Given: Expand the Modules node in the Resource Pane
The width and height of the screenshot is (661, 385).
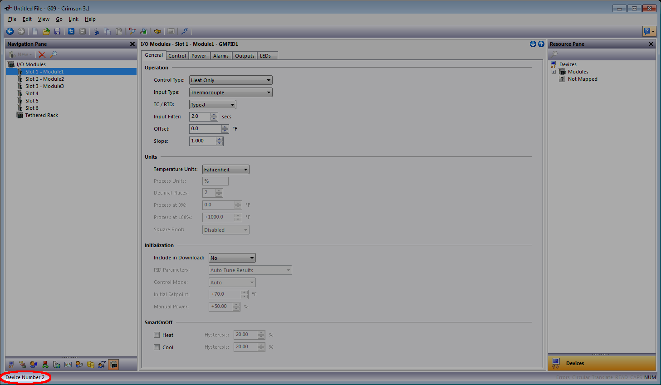Looking at the screenshot, I should click(553, 72).
